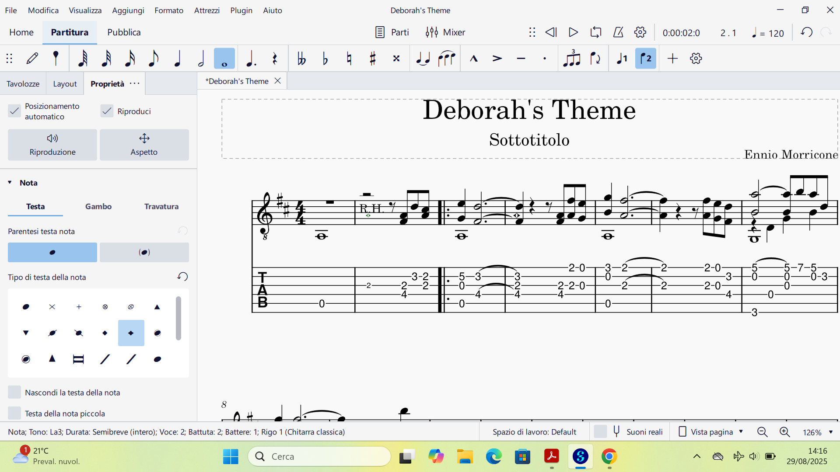Select the whole note duration
This screenshot has width=840, height=472.
(x=224, y=58)
